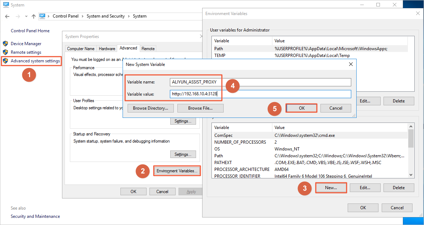The height and width of the screenshot is (225, 424).
Task: Click the Advanced system settings shield icon
Action: pos(5,61)
